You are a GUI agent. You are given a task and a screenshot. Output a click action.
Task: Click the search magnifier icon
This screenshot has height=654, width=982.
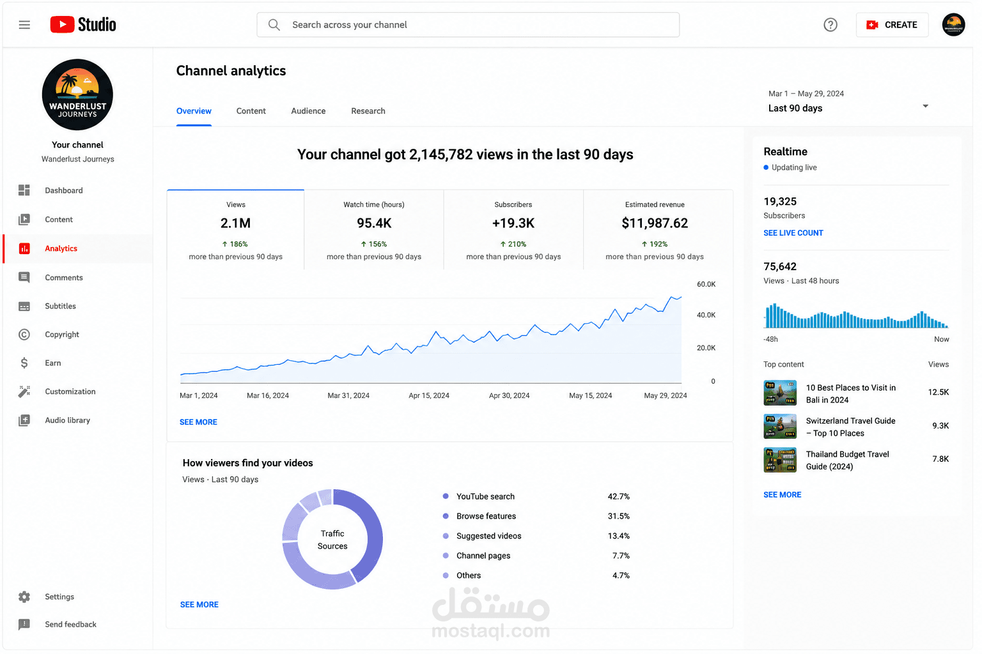point(274,25)
